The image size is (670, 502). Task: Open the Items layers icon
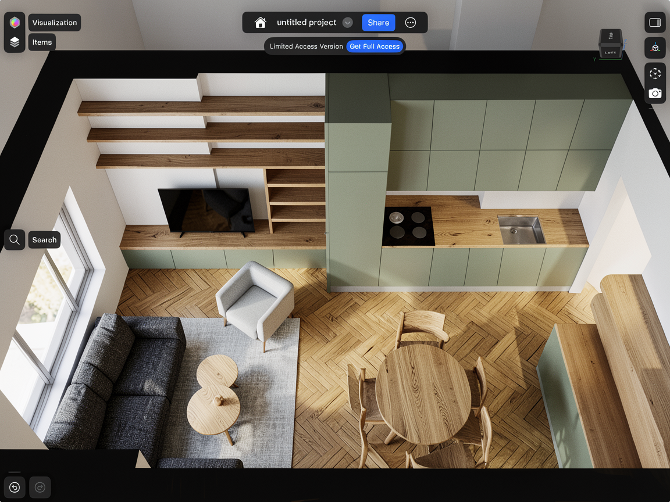coord(15,42)
